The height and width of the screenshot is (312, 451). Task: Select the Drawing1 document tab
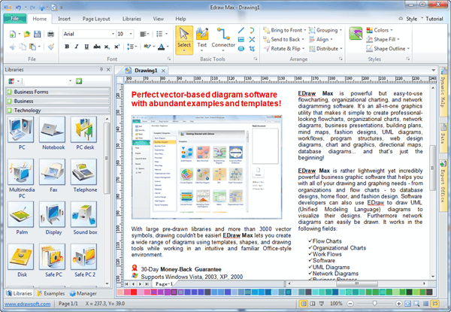point(145,70)
